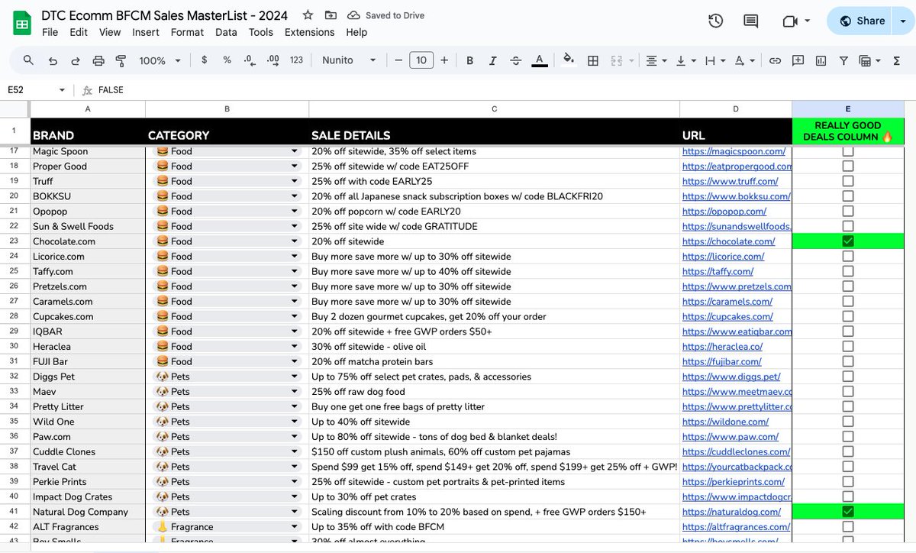The height and width of the screenshot is (553, 916).
Task: Click the move to folder icon
Action: click(331, 15)
